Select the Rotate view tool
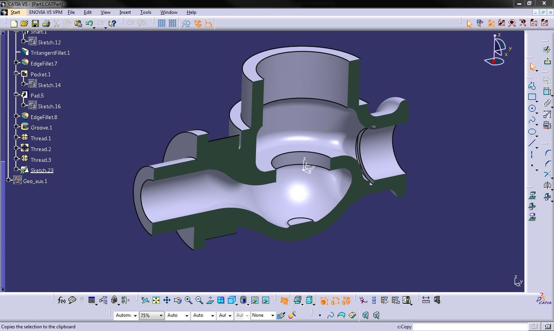 (x=177, y=300)
